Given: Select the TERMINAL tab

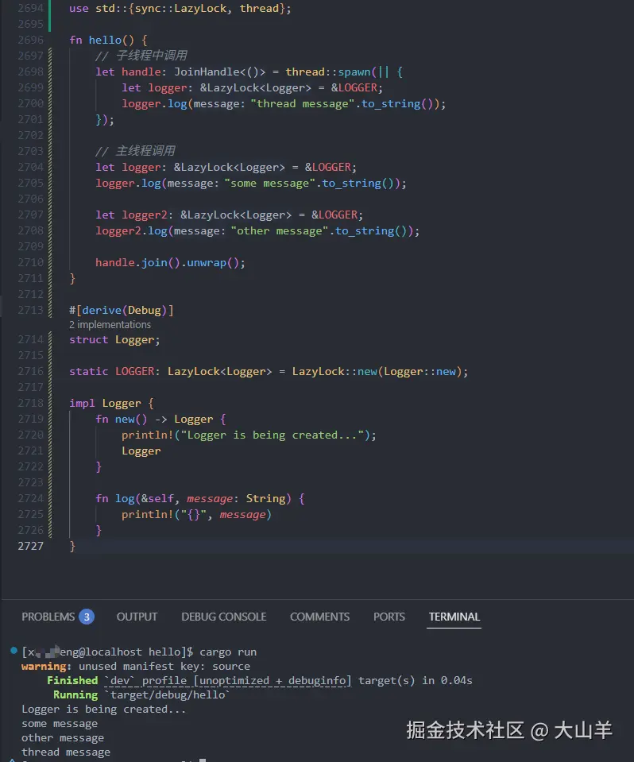Looking at the screenshot, I should (454, 617).
